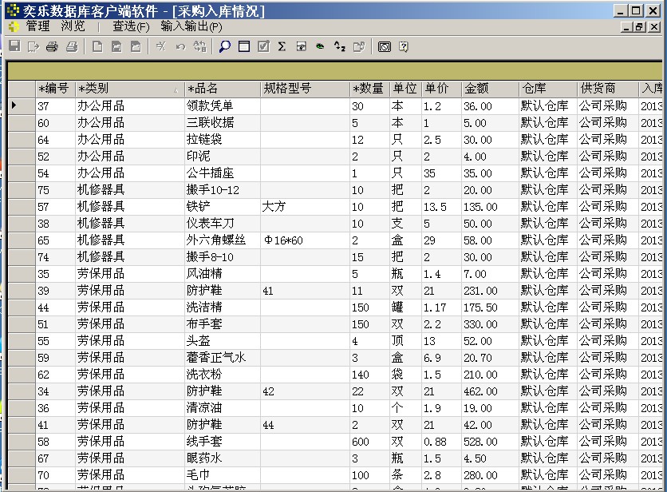Click the Φ16*60 specification cell
The height and width of the screenshot is (492, 667).
(x=303, y=240)
